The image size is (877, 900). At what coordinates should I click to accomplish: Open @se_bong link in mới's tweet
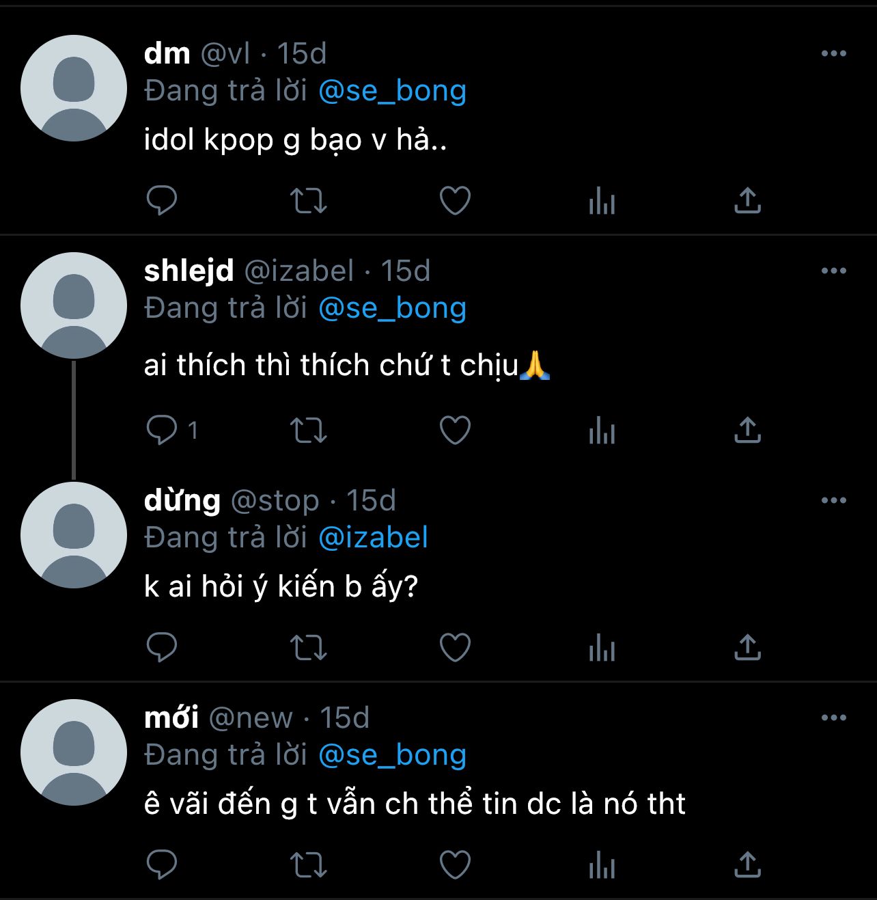[x=392, y=754]
